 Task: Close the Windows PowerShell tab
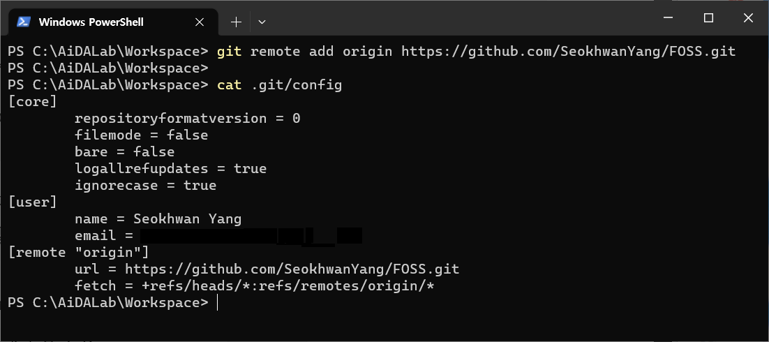pyautogui.click(x=199, y=22)
